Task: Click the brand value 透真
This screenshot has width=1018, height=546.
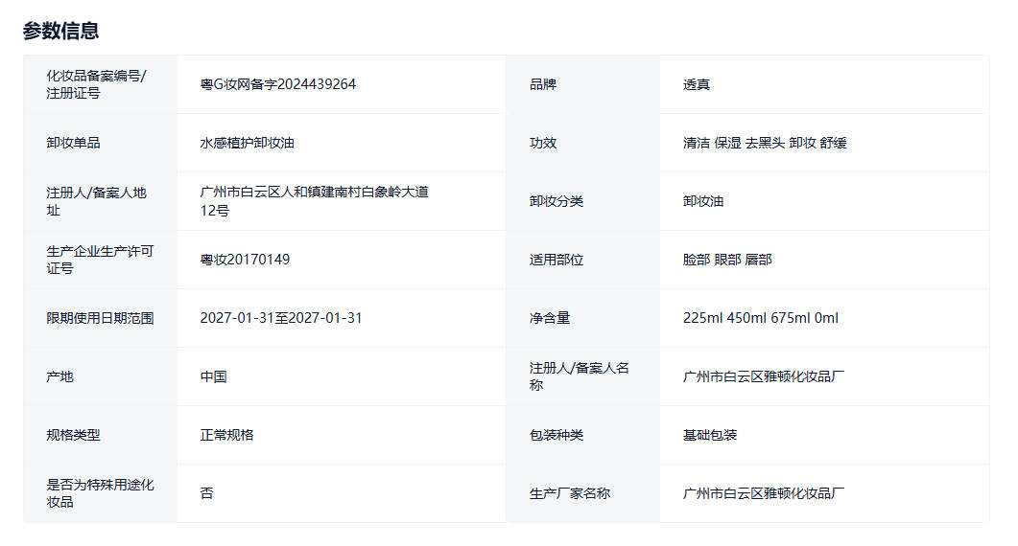Action: [x=697, y=84]
